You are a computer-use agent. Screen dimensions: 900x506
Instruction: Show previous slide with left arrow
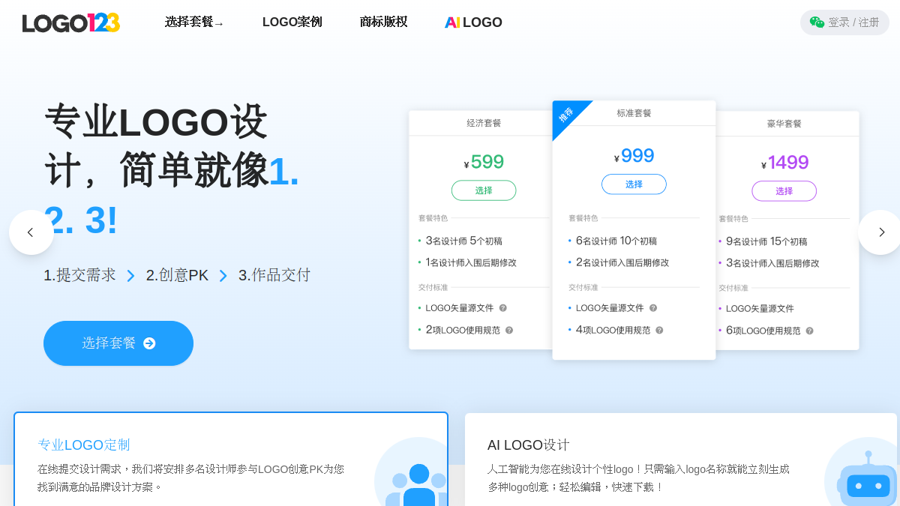point(31,232)
